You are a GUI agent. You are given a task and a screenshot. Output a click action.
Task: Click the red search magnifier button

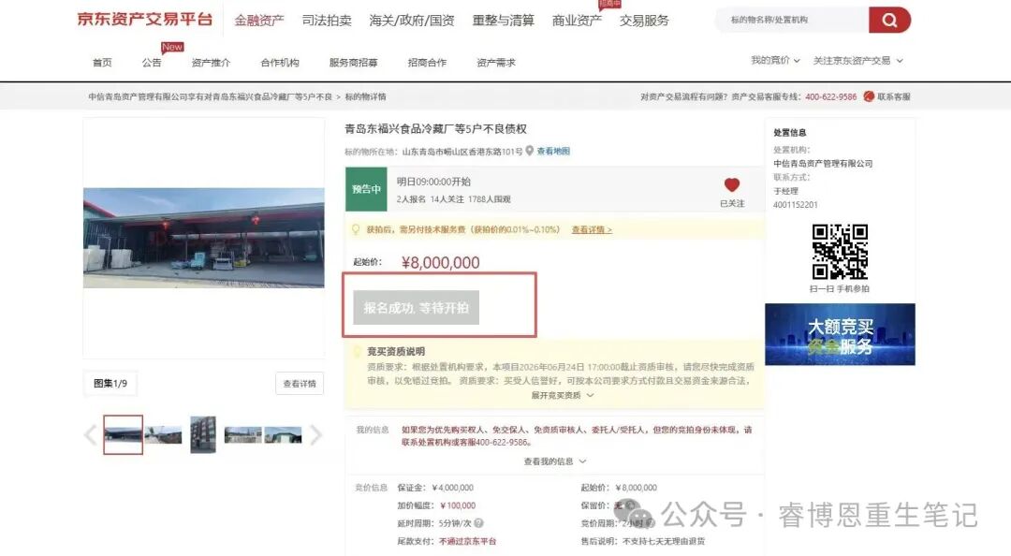[x=889, y=20]
